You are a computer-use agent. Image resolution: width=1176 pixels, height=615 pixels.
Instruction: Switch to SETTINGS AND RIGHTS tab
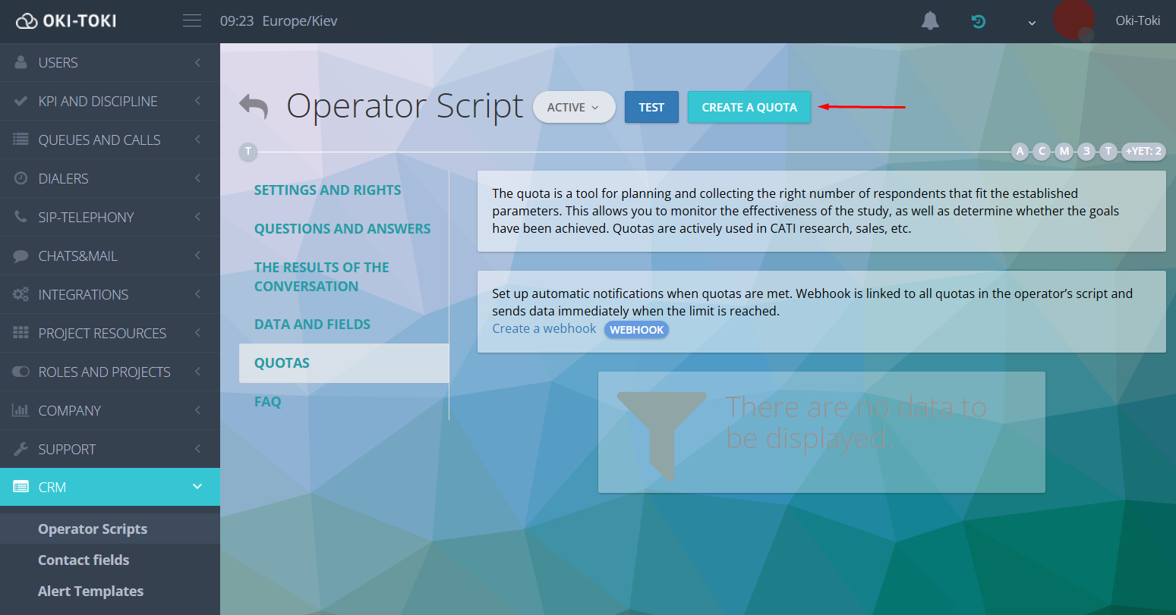pos(327,190)
